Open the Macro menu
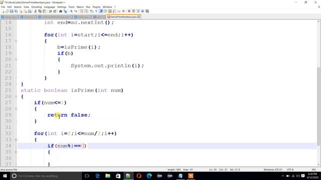Screen dimensions: 321x180 (80, 7)
